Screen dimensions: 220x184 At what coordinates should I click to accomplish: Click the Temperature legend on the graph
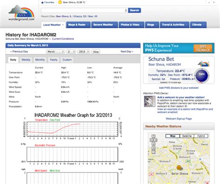tap(41, 120)
